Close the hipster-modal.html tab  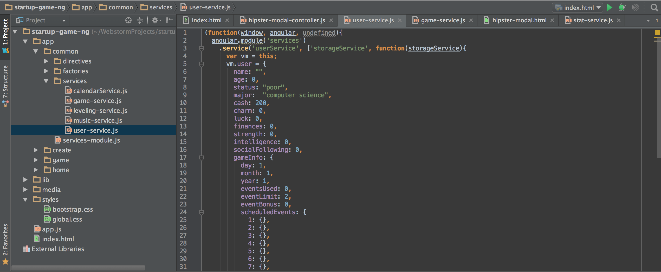coord(552,20)
